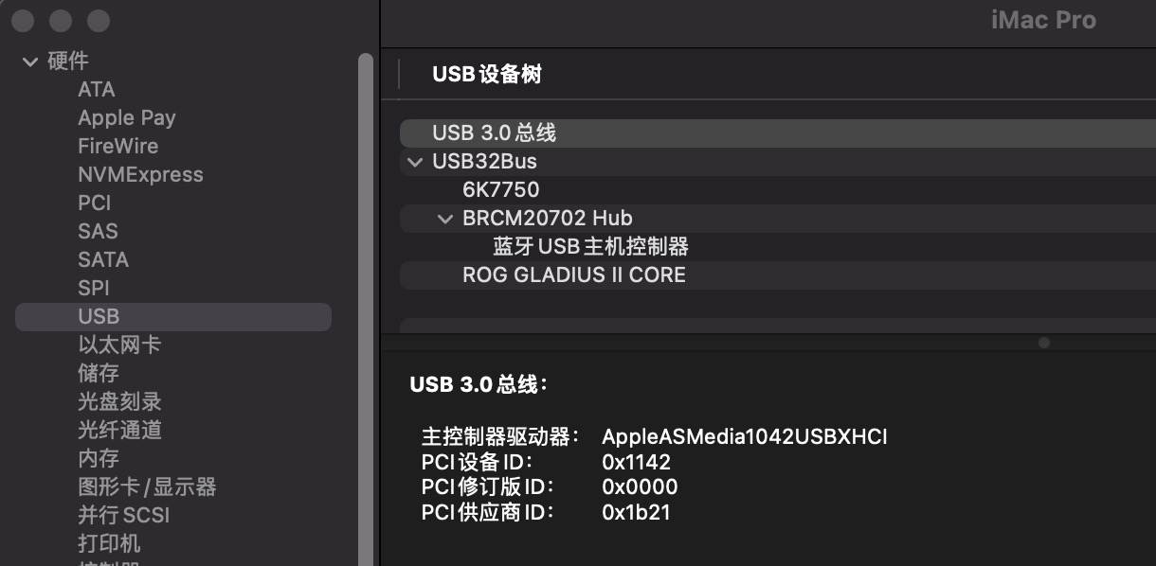Image resolution: width=1156 pixels, height=566 pixels.
Task: Show NVMExpress details
Action: pyautogui.click(x=140, y=175)
